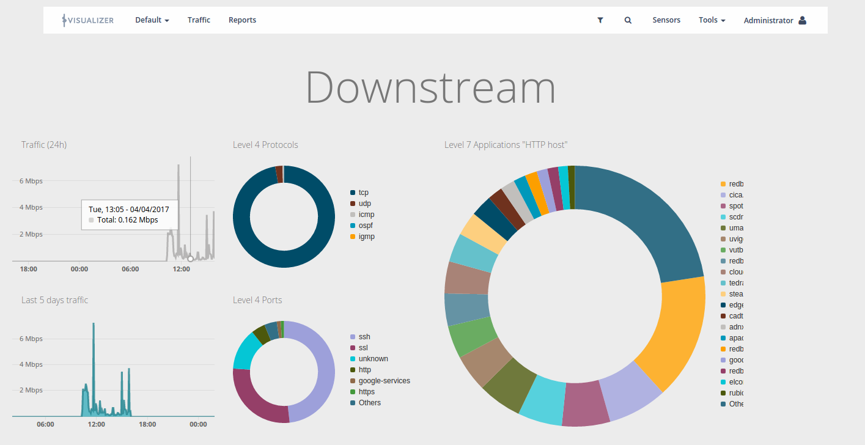Open the filter funnel icon
Viewport: 865px width, 445px height.
(600, 20)
